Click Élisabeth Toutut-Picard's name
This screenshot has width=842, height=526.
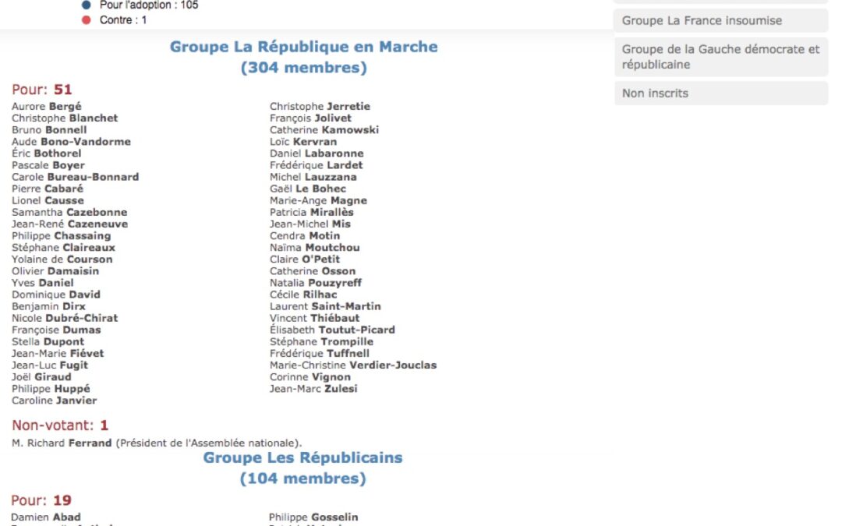[332, 330]
